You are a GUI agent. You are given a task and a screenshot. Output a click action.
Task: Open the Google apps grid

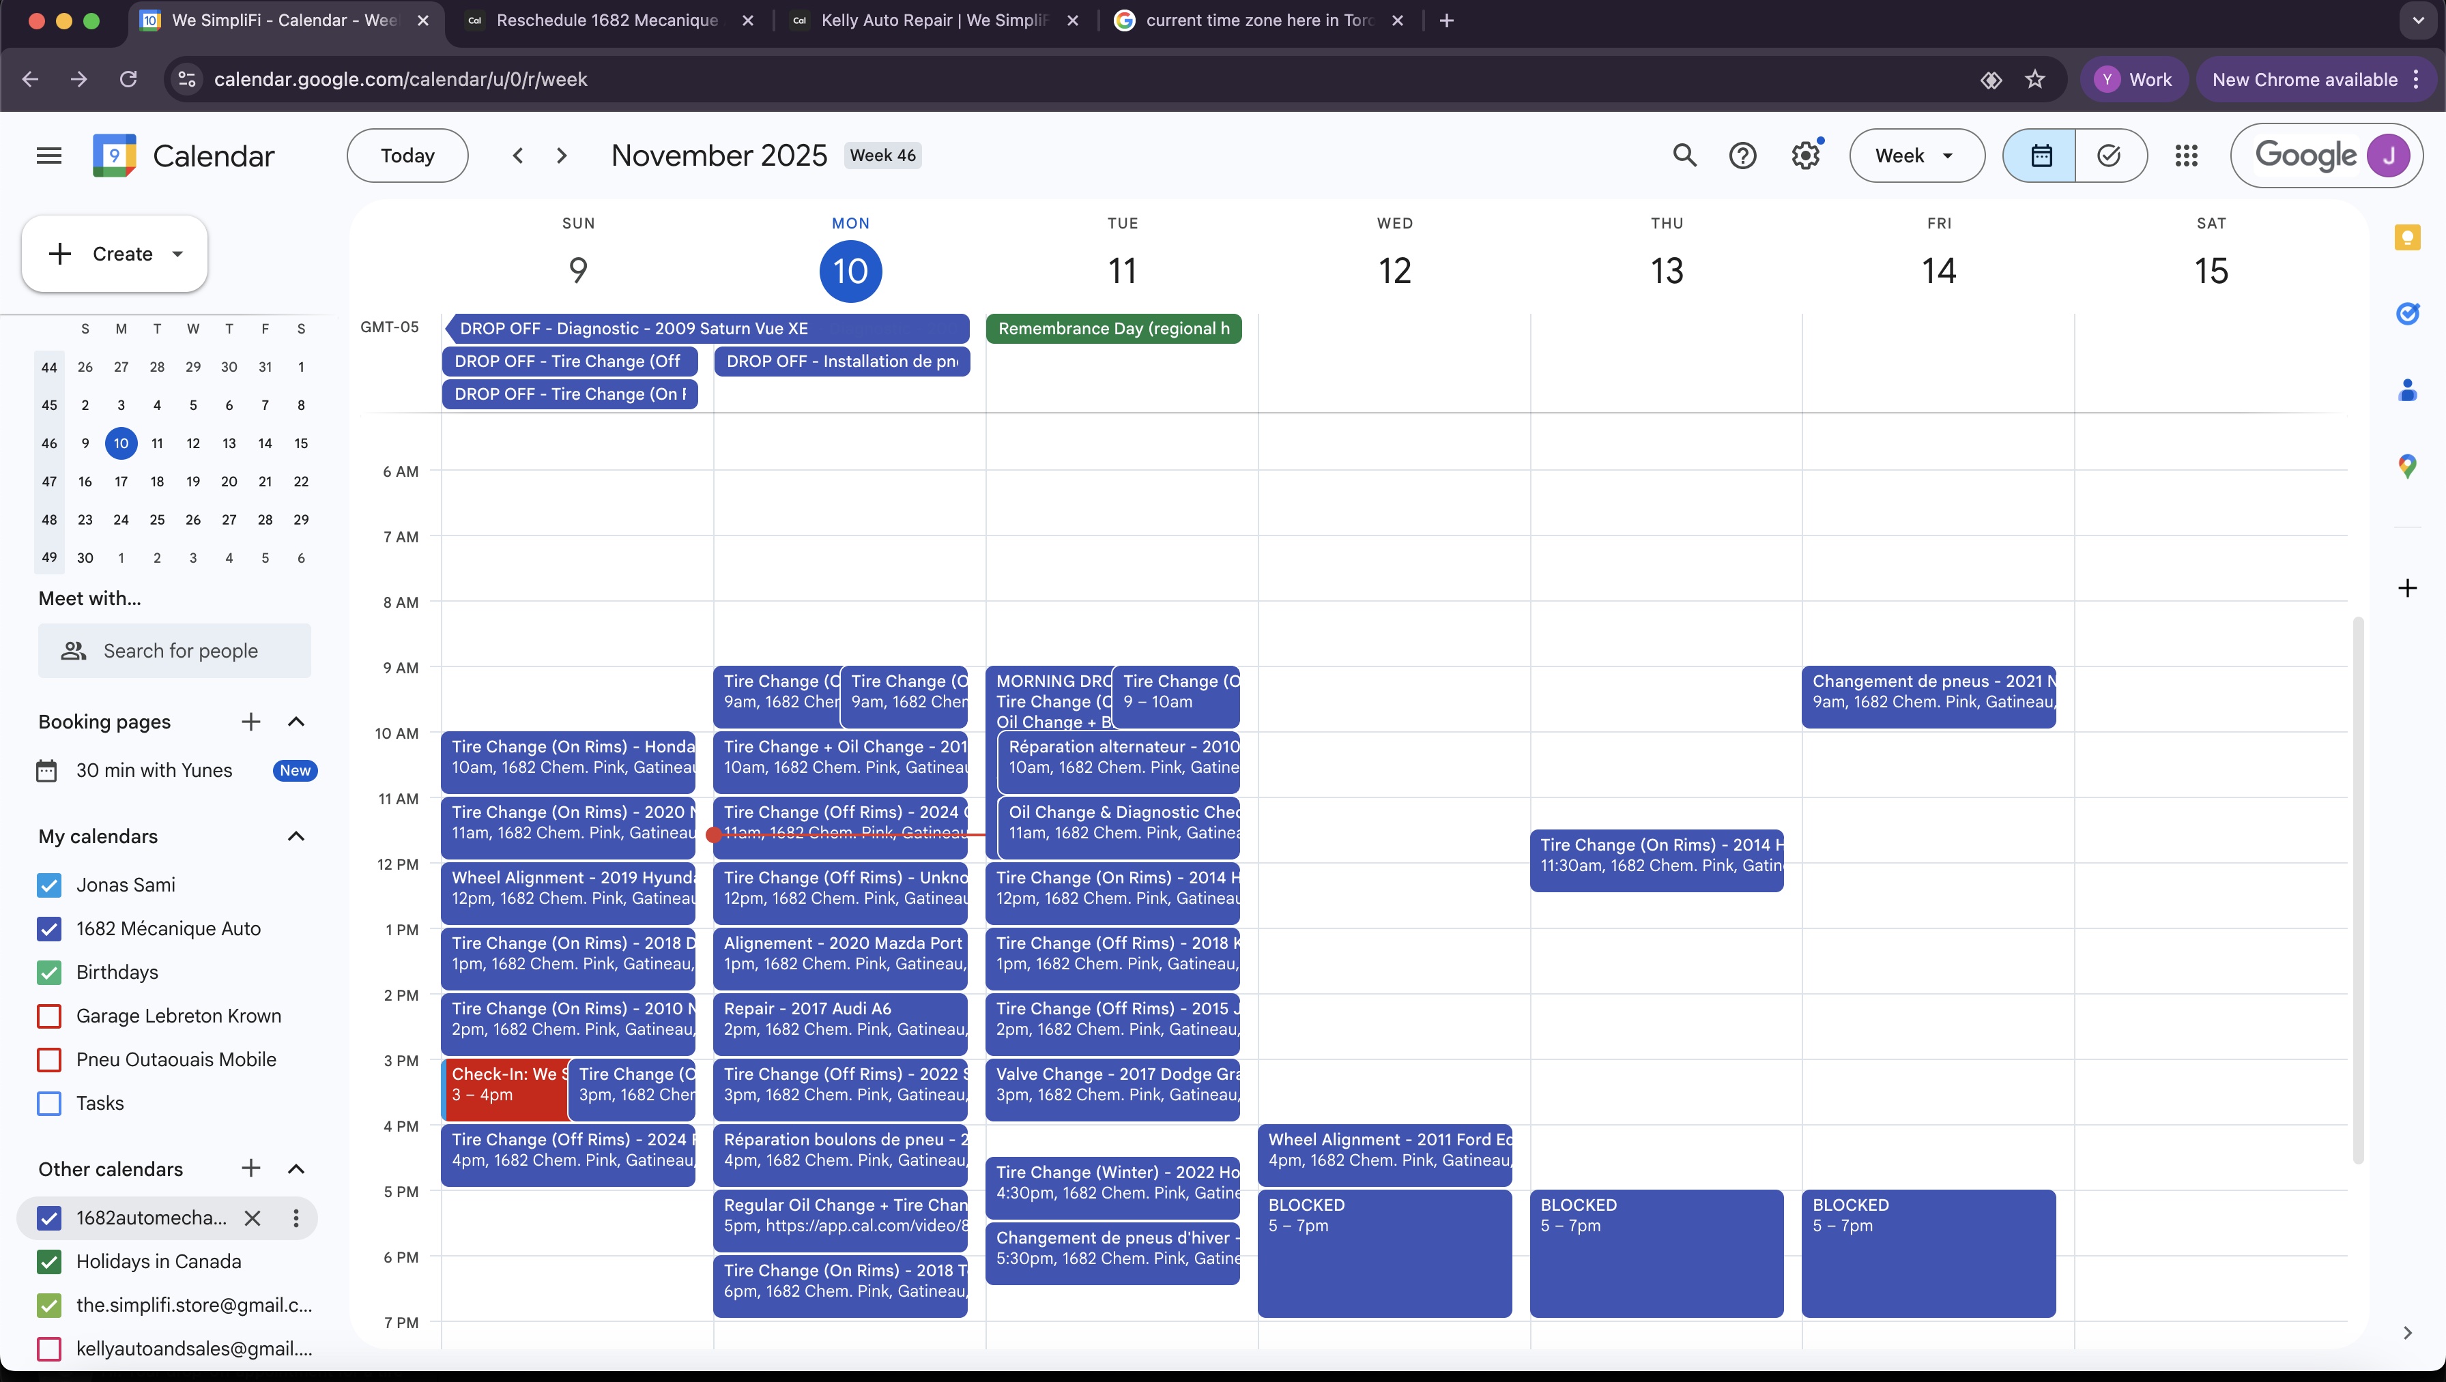click(x=2186, y=156)
